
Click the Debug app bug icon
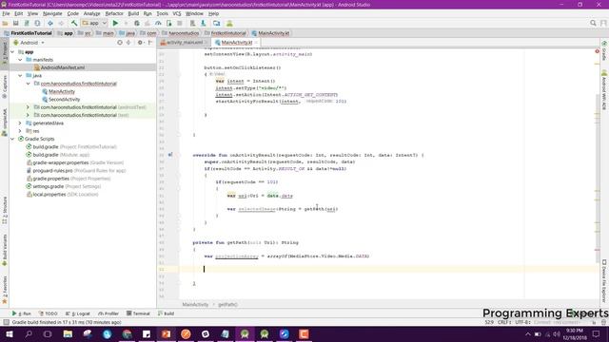pos(137,23)
